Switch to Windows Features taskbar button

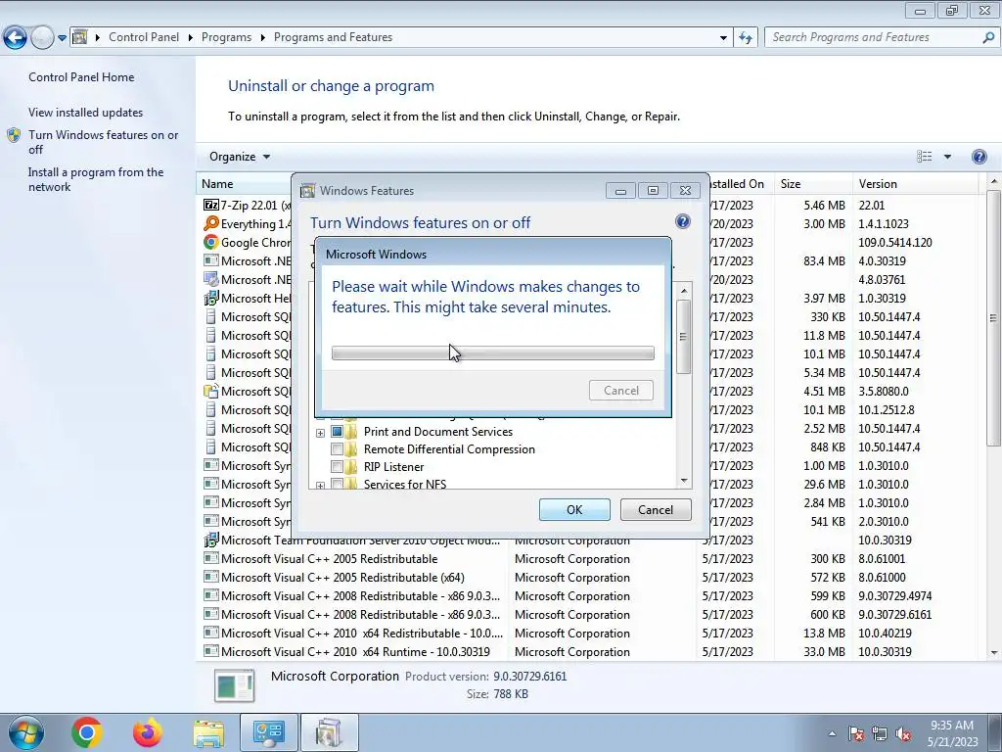pos(329,732)
